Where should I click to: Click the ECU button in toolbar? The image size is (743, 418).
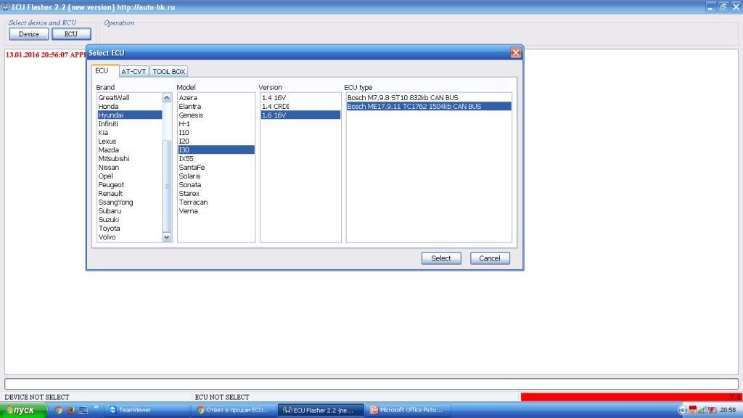71,34
